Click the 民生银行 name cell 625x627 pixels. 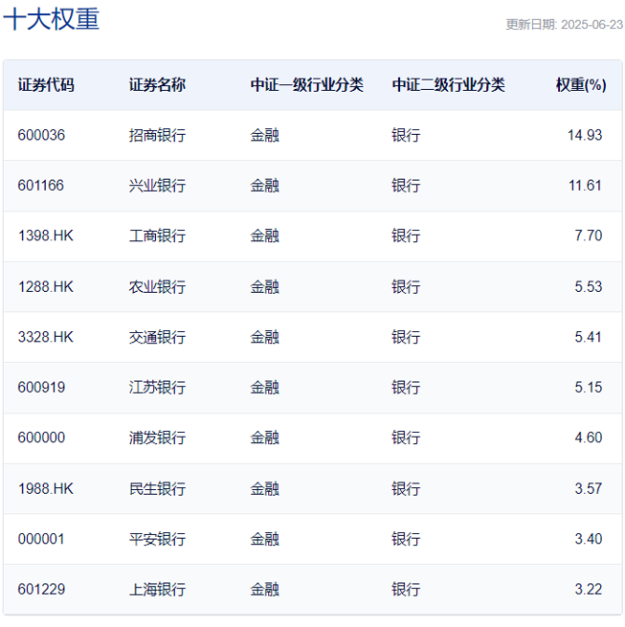157,489
